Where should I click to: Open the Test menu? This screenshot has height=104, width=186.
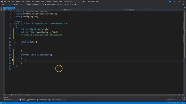click(x=33, y=1)
